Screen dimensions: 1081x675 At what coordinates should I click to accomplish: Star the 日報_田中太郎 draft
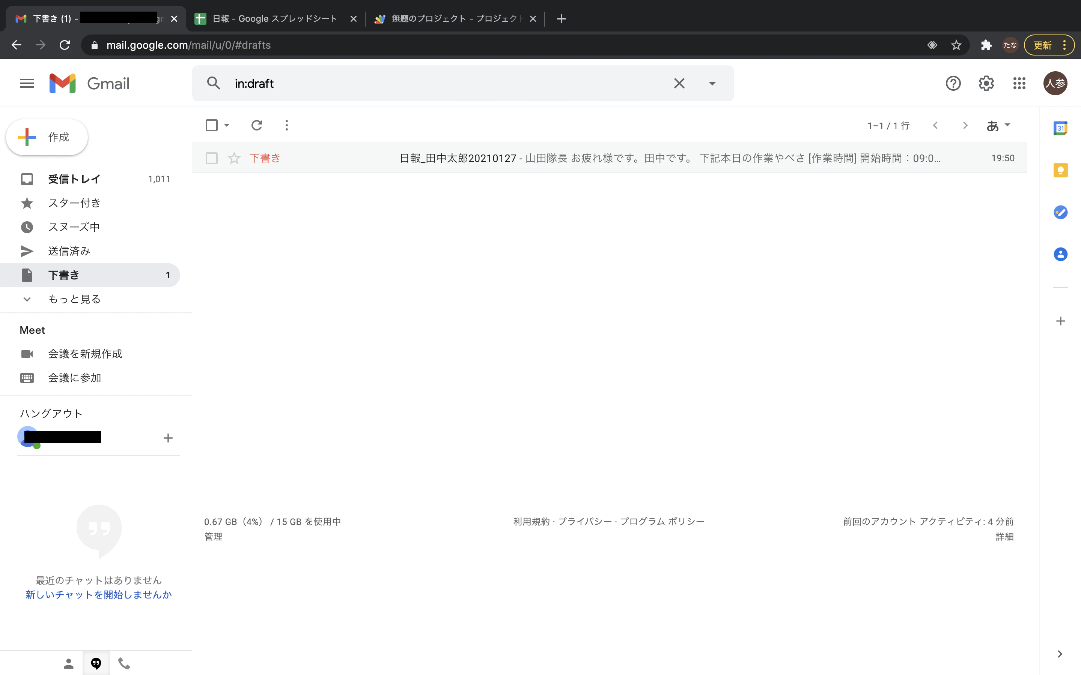[x=234, y=158]
